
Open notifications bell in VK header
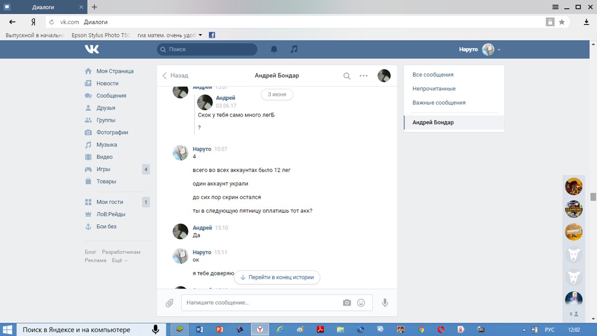tap(274, 49)
